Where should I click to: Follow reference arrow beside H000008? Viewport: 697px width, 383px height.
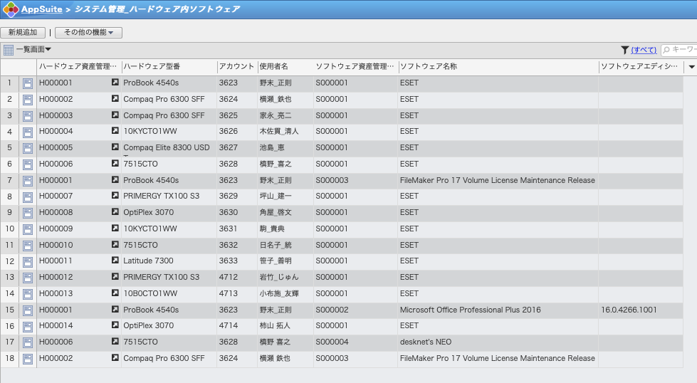[115, 211]
